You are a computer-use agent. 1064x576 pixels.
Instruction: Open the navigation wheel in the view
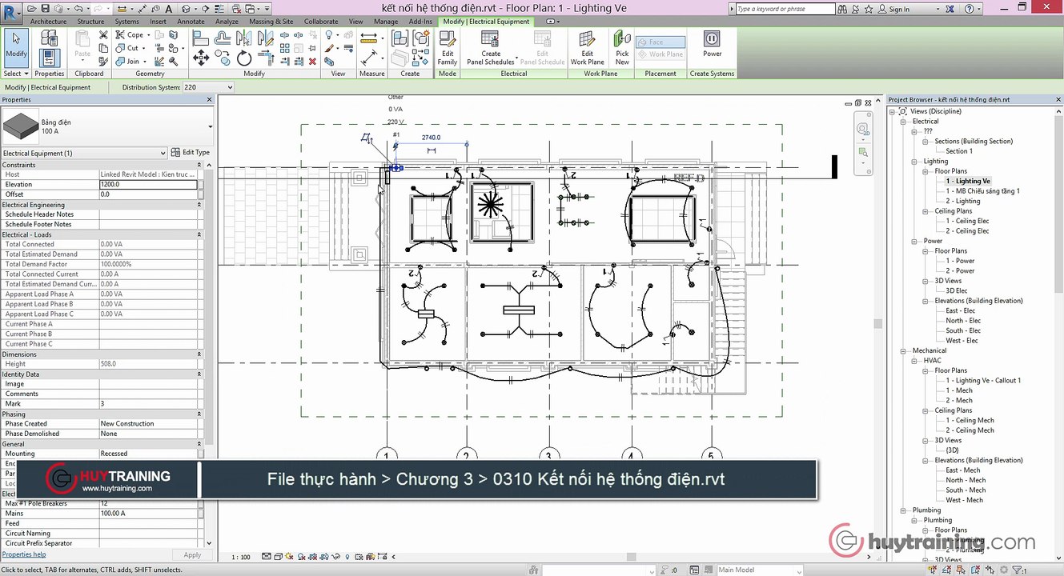pyautogui.click(x=862, y=128)
